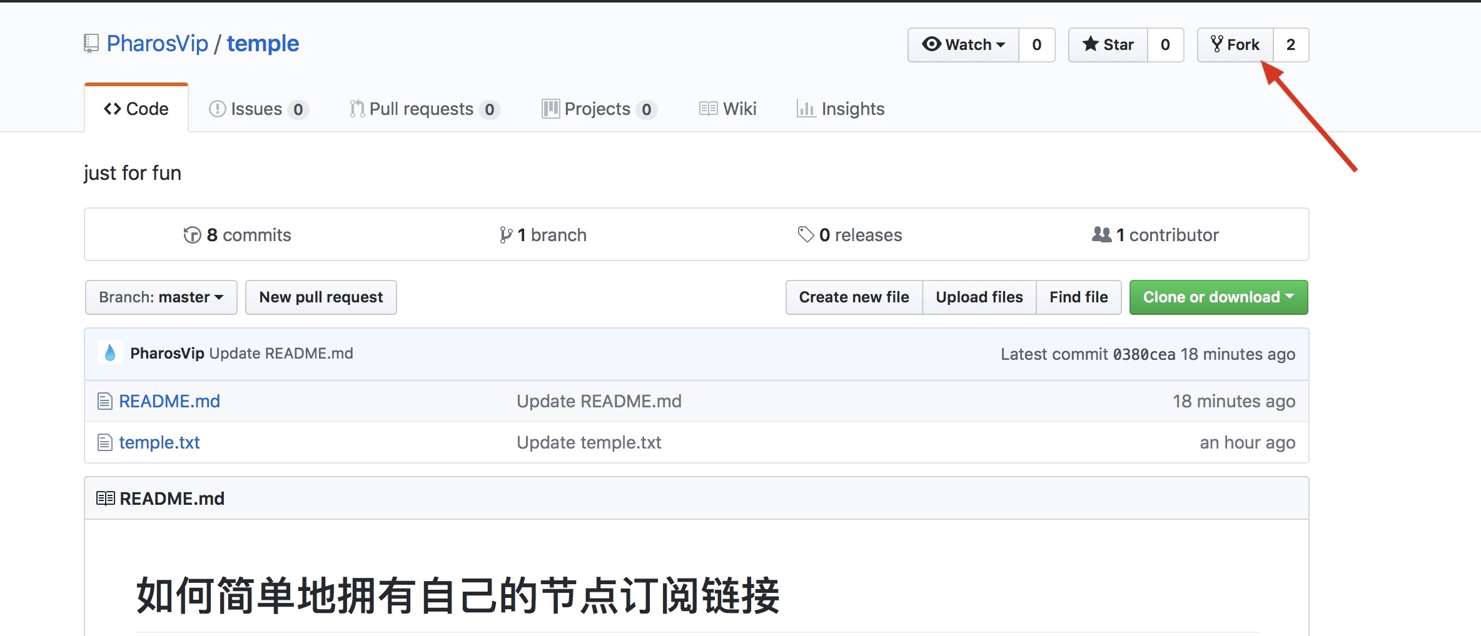Click '18 minutes ago' in README.md row
The height and width of the screenshot is (636, 1481).
click(1234, 401)
